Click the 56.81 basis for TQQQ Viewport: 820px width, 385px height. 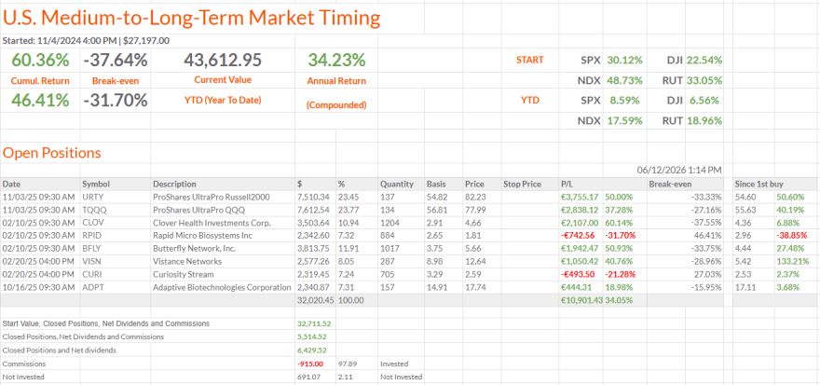tap(436, 210)
